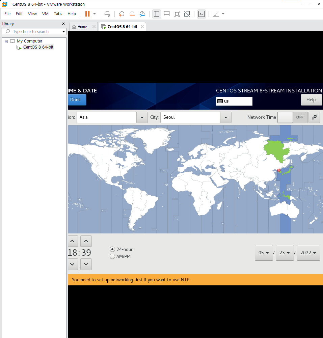Click the Seoul location marker on map
Screen dimensions: 323x338
coord(278,170)
